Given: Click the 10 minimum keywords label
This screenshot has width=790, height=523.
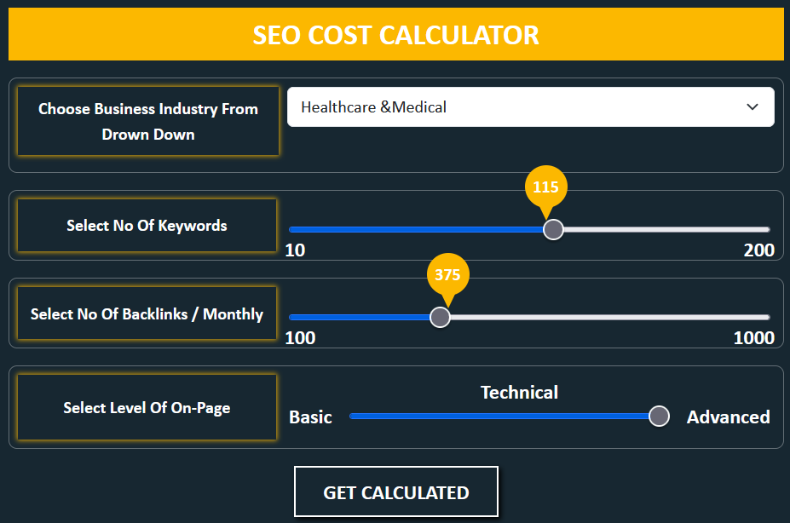Looking at the screenshot, I should tap(295, 250).
